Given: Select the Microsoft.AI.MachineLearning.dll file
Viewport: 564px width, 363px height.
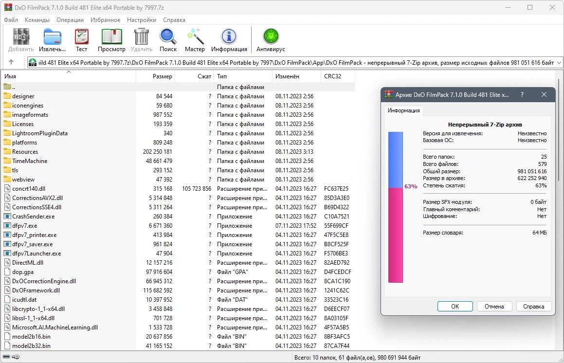Looking at the screenshot, I should coord(179,327).
